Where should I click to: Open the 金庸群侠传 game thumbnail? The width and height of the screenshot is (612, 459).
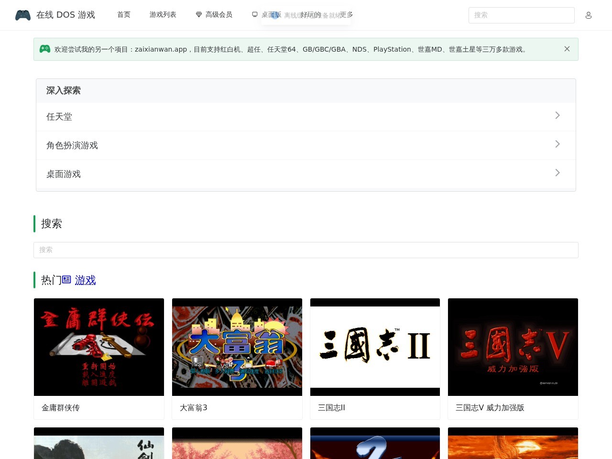tap(99, 347)
